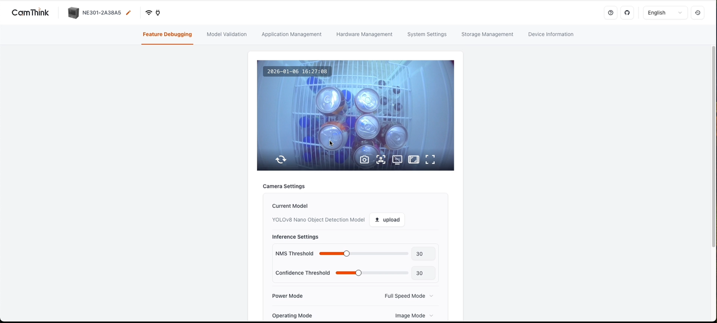Take a snapshot with the camera icon
The height and width of the screenshot is (323, 717).
[x=365, y=160]
